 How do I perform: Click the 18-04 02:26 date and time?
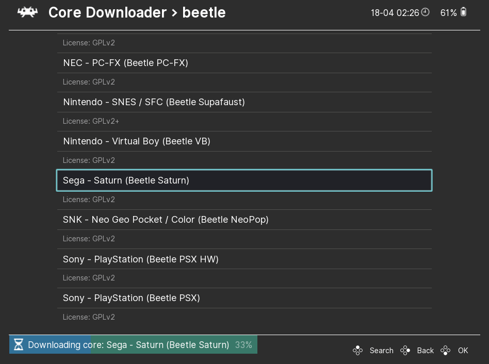tap(395, 13)
